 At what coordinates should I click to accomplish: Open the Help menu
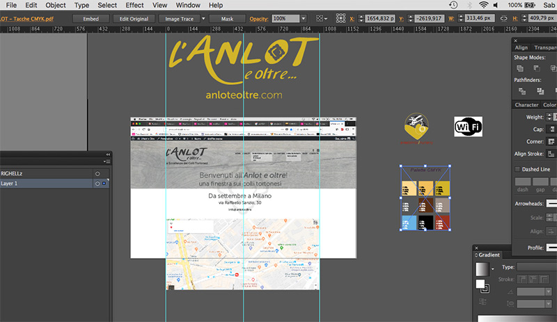pyautogui.click(x=216, y=5)
